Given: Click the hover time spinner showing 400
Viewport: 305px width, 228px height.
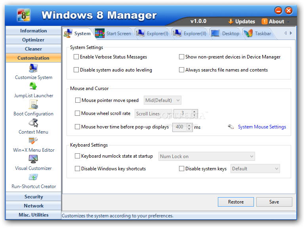Looking at the screenshot, I should click(183, 127).
